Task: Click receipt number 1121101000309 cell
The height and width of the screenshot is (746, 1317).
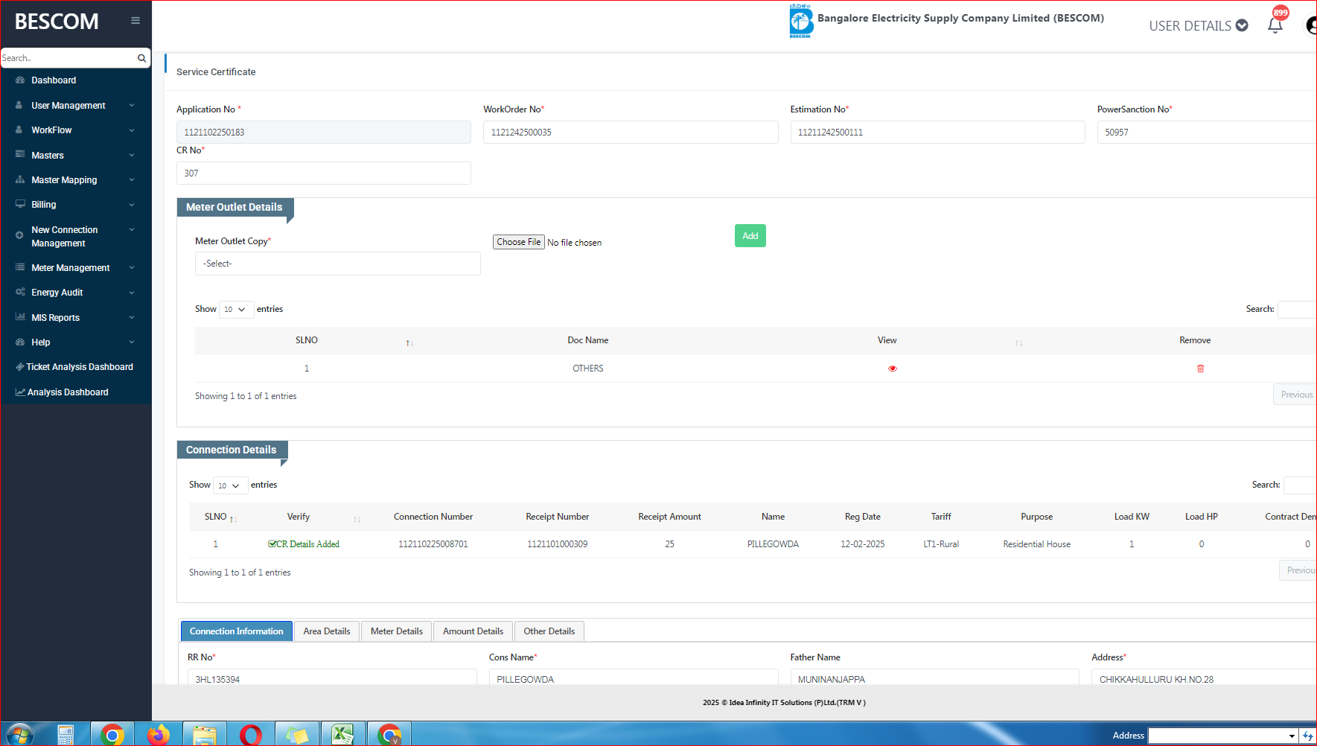Action: pos(558,544)
